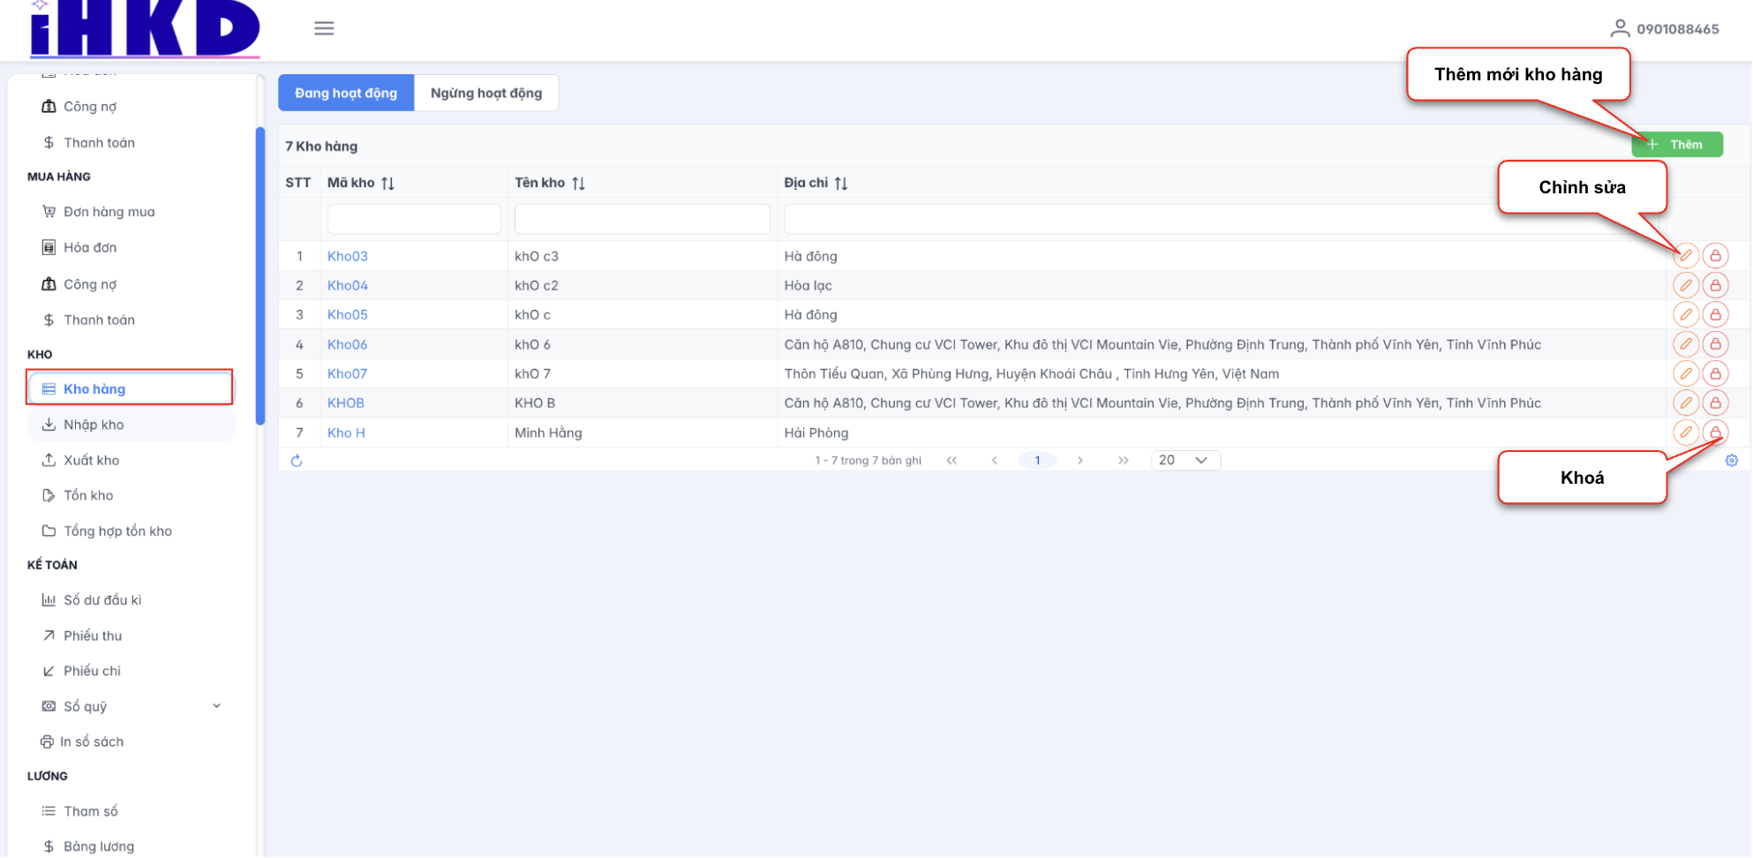This screenshot has width=1753, height=858.
Task: Lock the KHOB warehouse row
Action: (1714, 403)
